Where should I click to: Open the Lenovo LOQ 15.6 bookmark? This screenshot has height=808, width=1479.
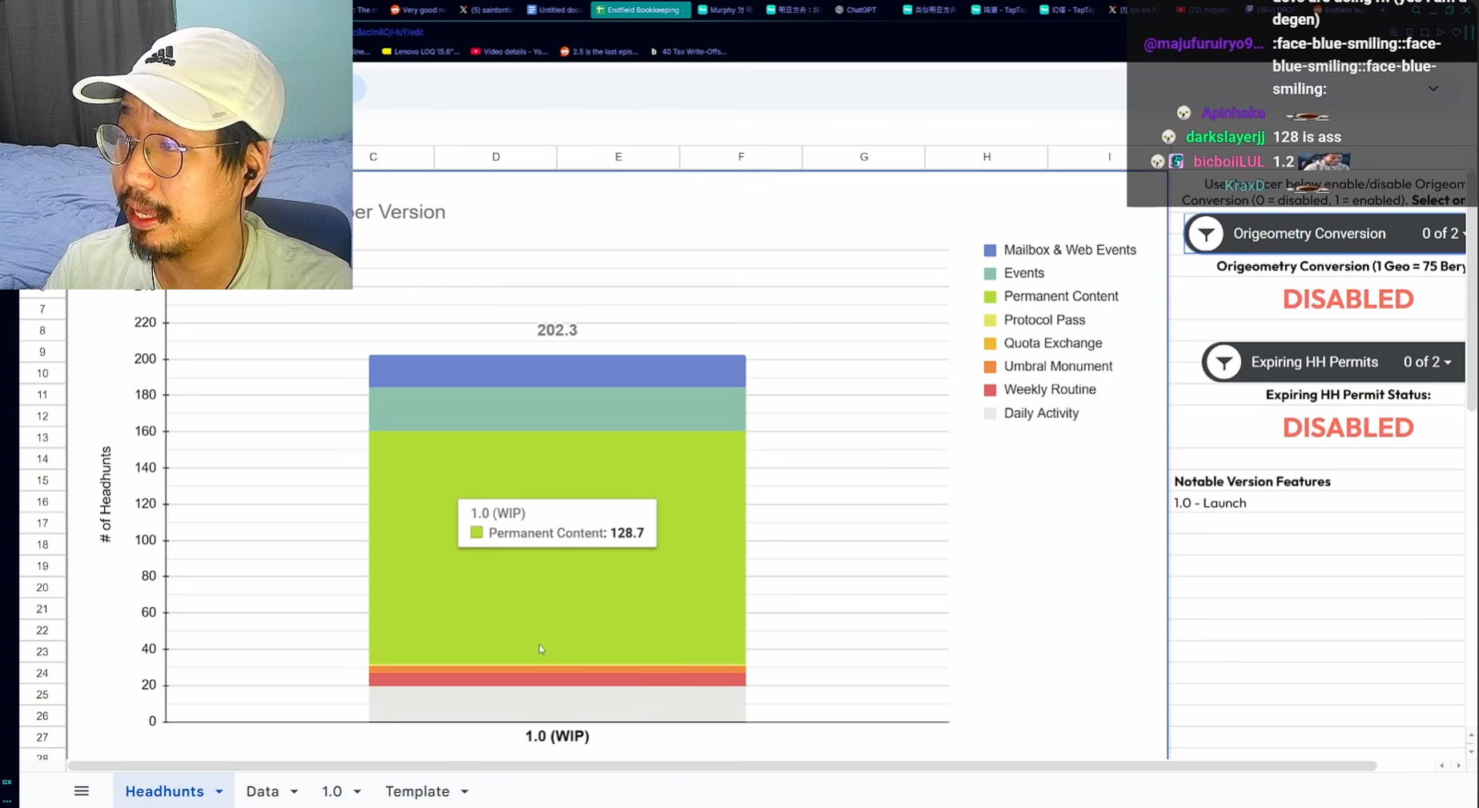(421, 51)
